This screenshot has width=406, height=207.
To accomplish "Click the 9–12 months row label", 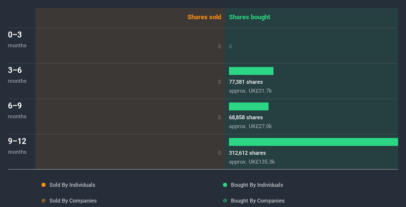I will click(x=17, y=146).
